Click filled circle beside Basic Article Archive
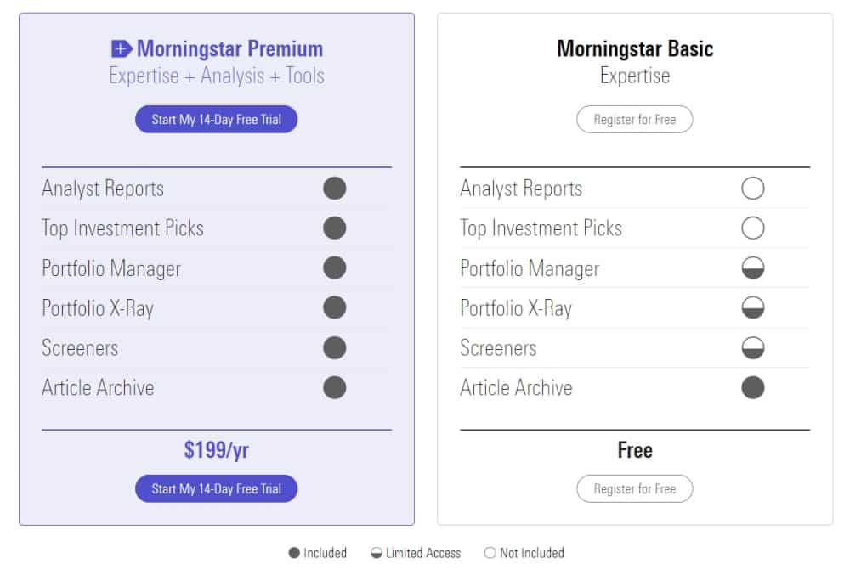 click(753, 387)
